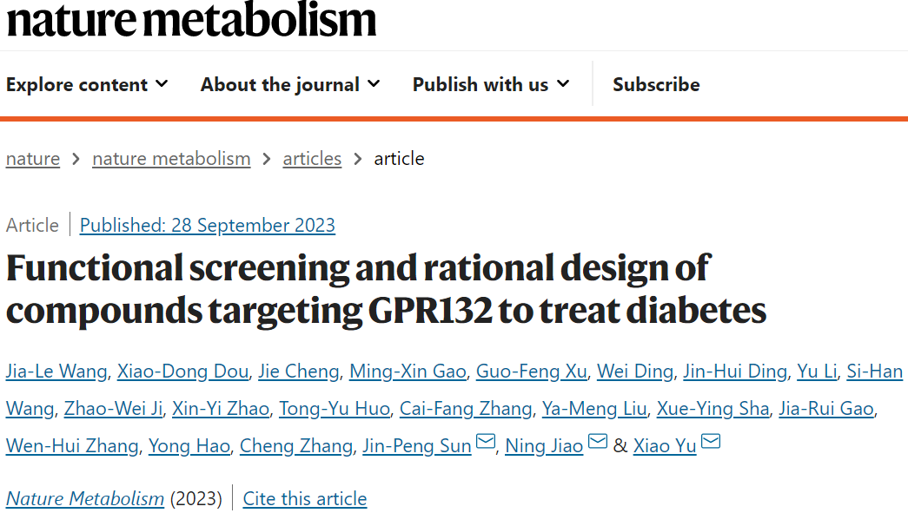Navigate to articles breadcrumb
This screenshot has width=908, height=513.
312,159
